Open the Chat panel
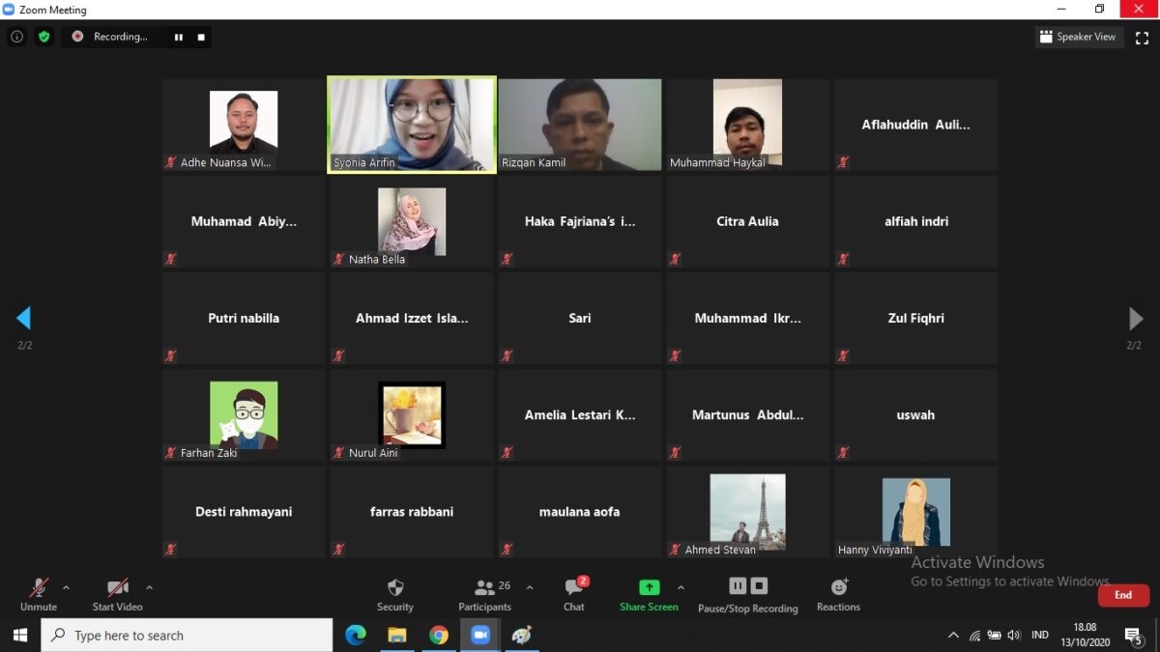 [x=574, y=594]
